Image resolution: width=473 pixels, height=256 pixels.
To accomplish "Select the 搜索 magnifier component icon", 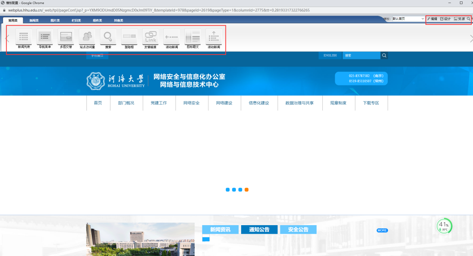I will click(x=108, y=37).
